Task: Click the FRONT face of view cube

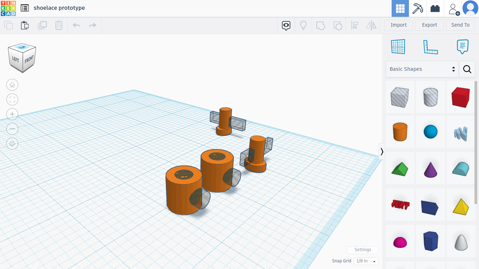Action: 29,59
